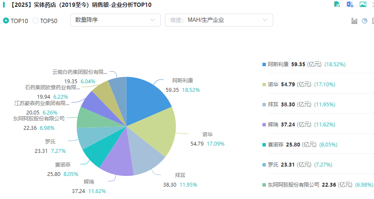
Task: Click the 云南白药集团 pie chart label
Action: (80, 73)
